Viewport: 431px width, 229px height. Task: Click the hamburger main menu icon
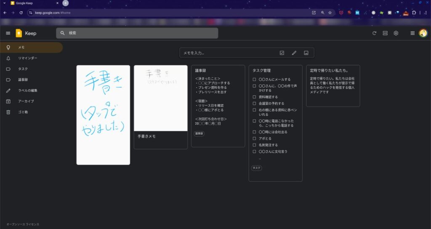[8, 33]
